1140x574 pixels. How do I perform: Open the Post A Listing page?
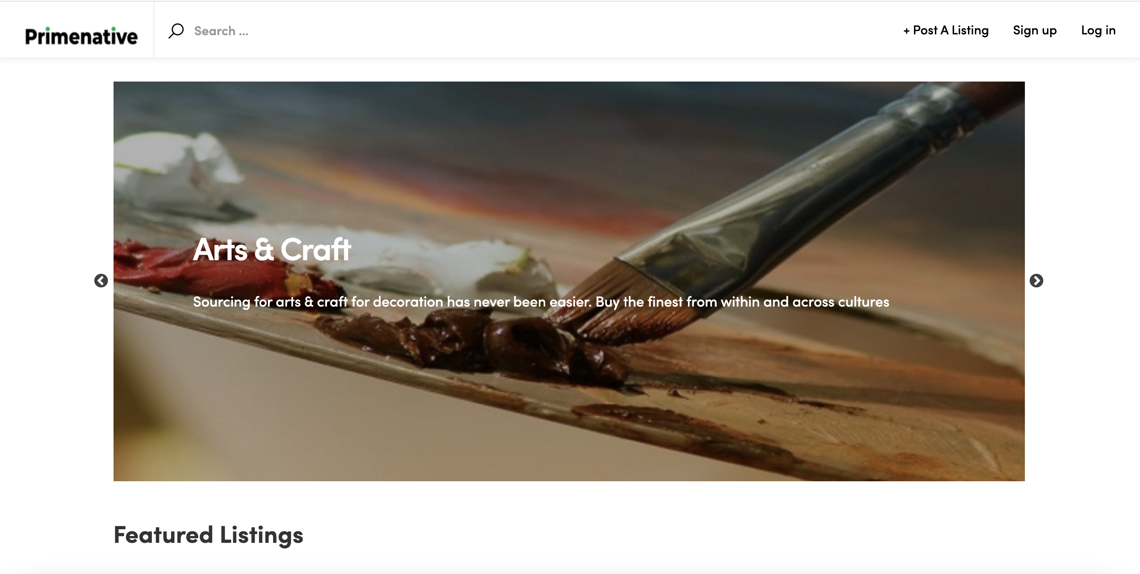tap(946, 30)
